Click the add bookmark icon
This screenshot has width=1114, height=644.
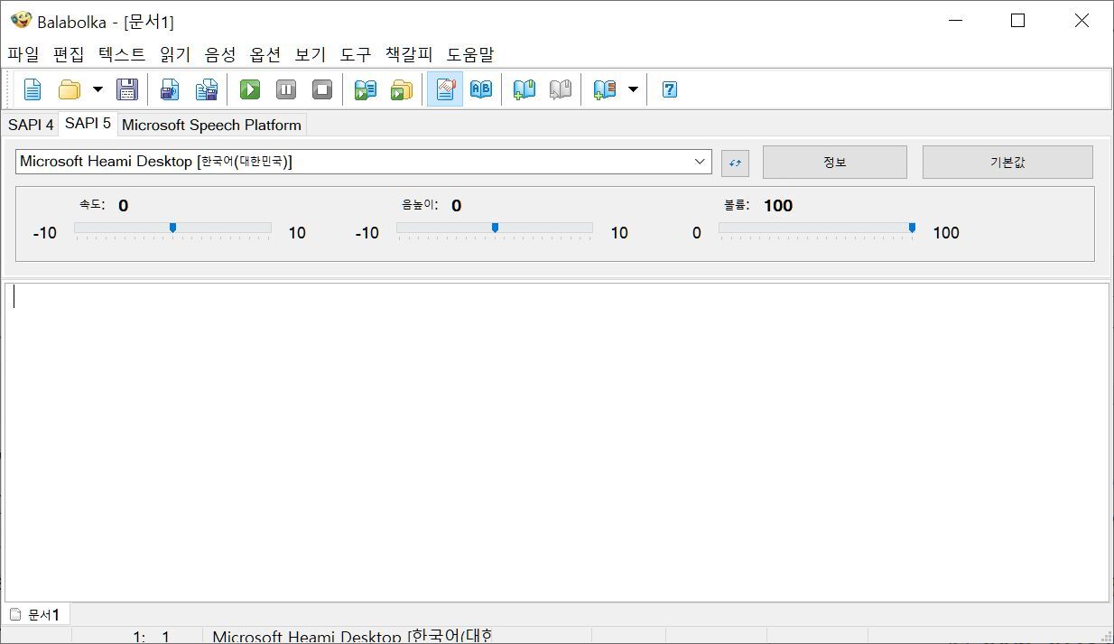[525, 89]
